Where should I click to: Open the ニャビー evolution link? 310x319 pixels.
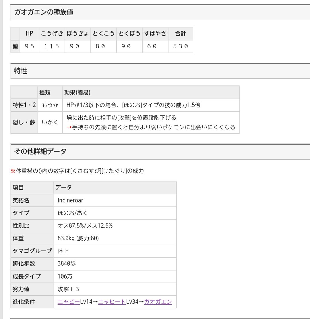(x=69, y=302)
